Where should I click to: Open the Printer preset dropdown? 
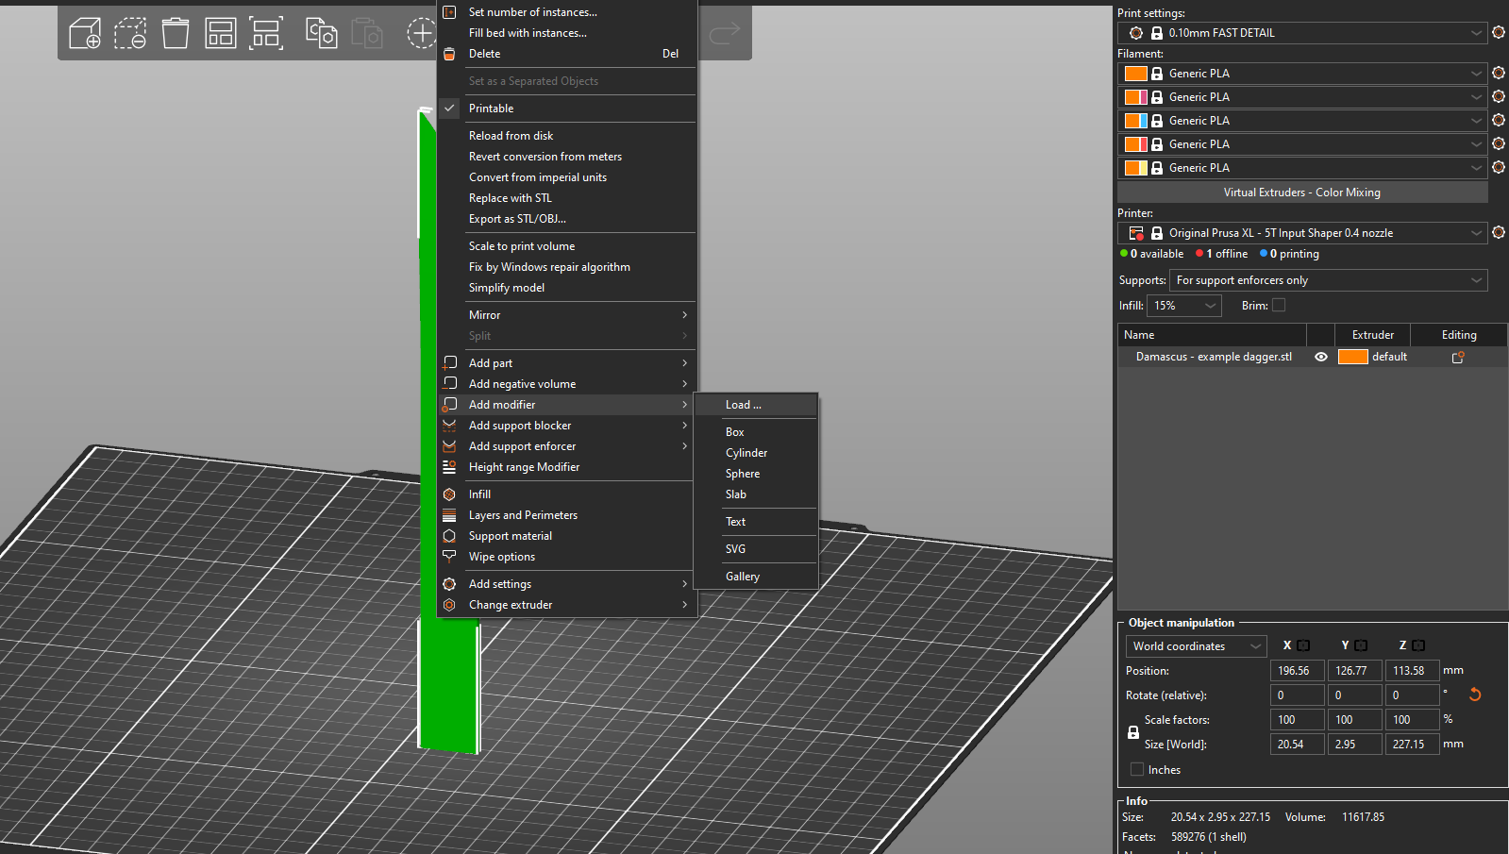coord(1303,232)
